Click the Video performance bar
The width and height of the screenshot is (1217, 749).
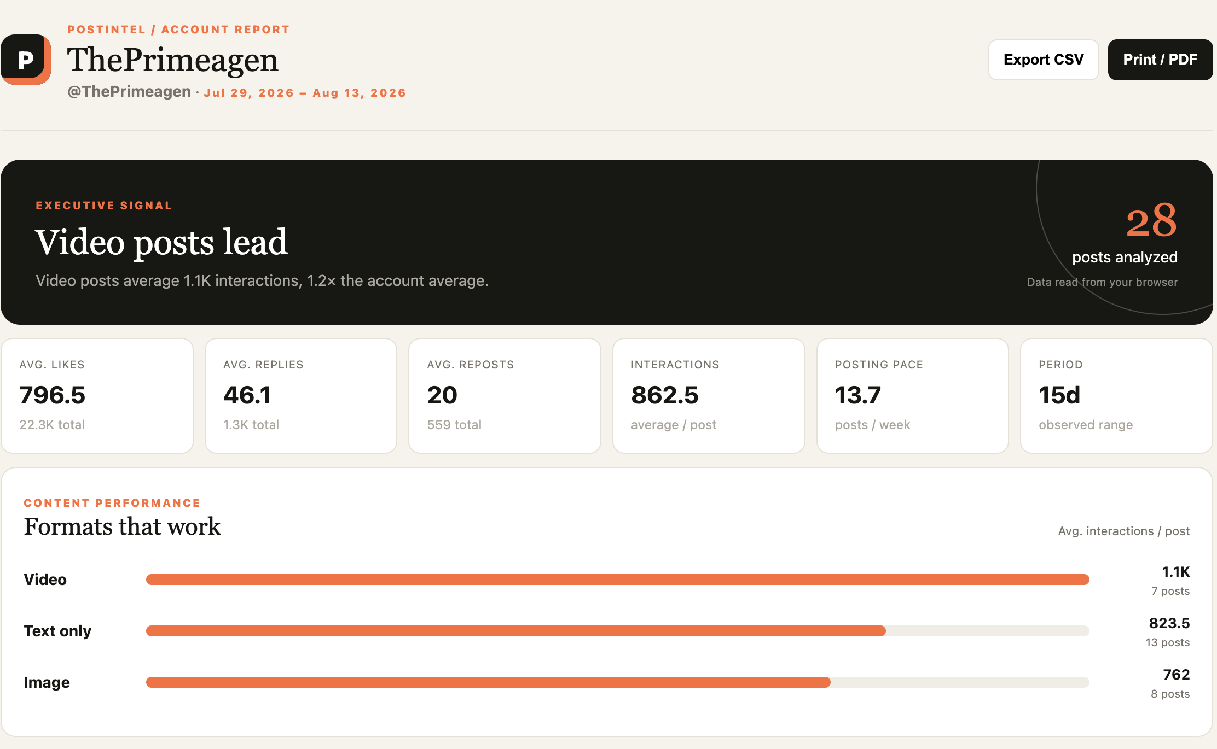pyautogui.click(x=618, y=580)
